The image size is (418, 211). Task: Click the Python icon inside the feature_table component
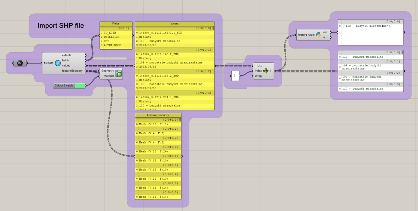(319, 34)
